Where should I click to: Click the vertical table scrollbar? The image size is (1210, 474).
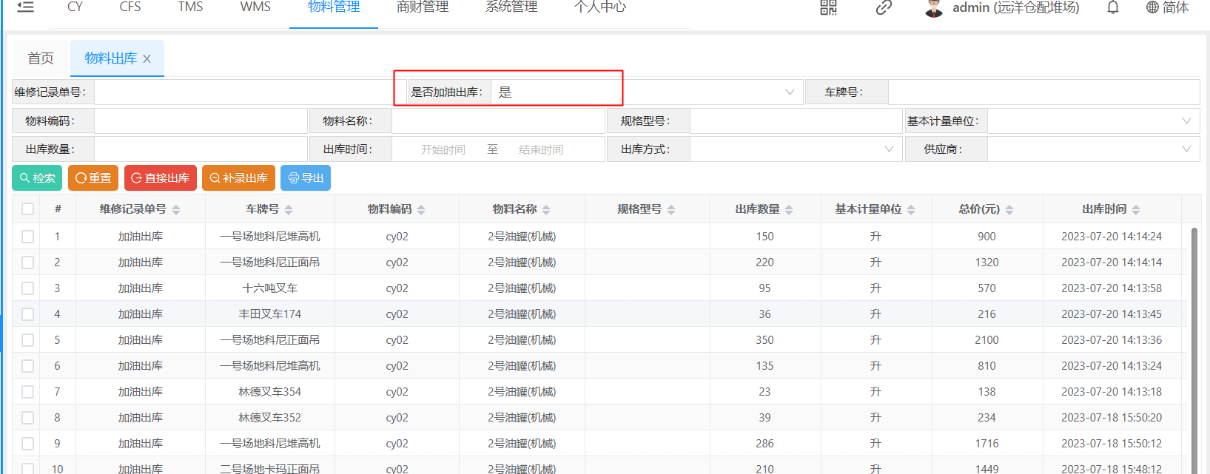click(x=1194, y=333)
